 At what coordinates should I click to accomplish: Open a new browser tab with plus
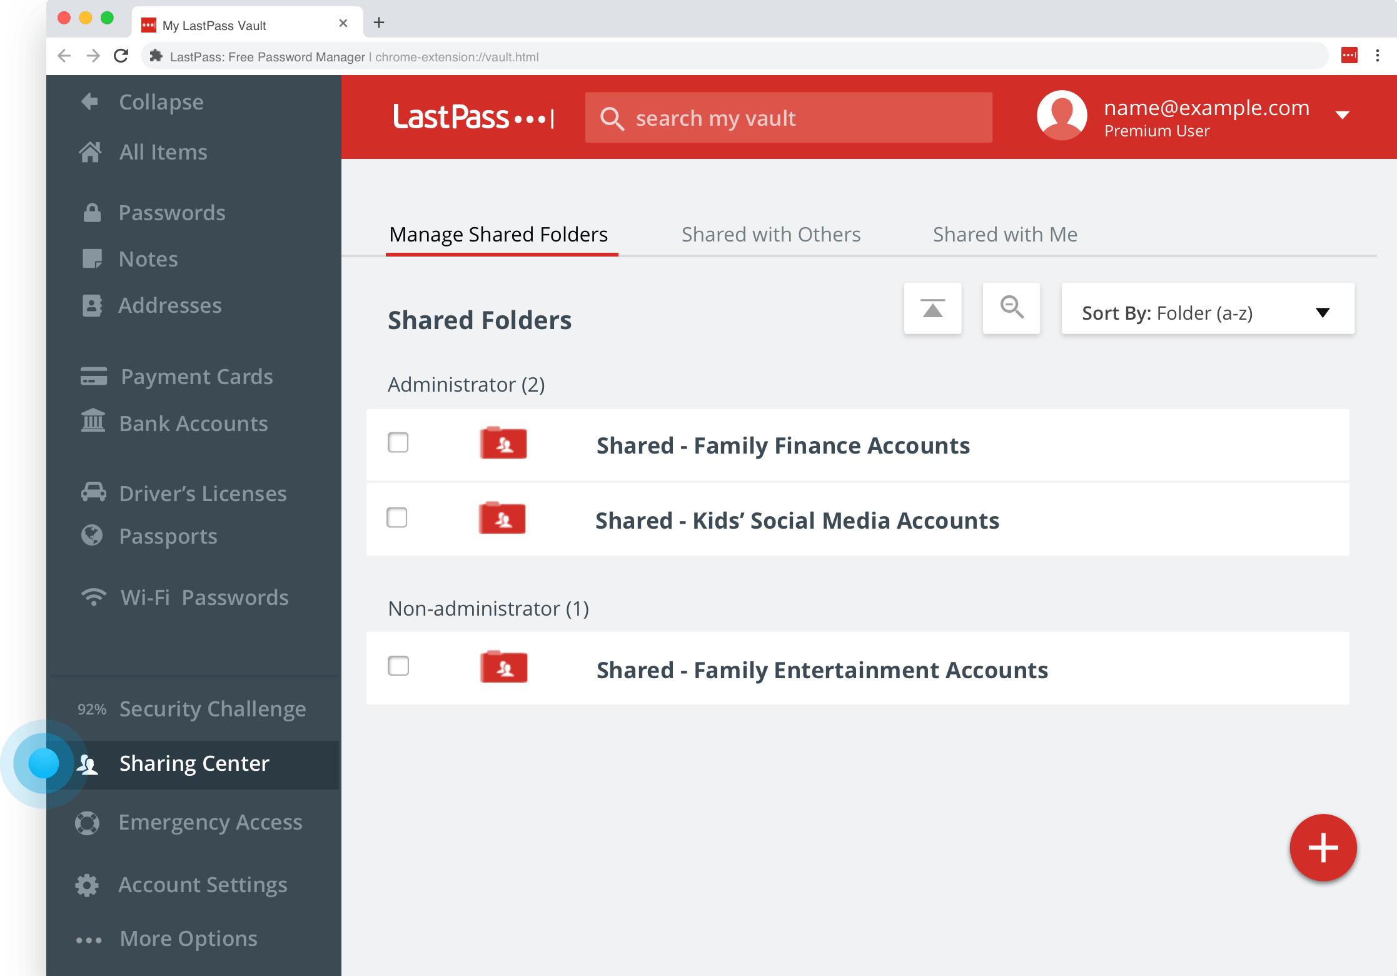pos(379,23)
